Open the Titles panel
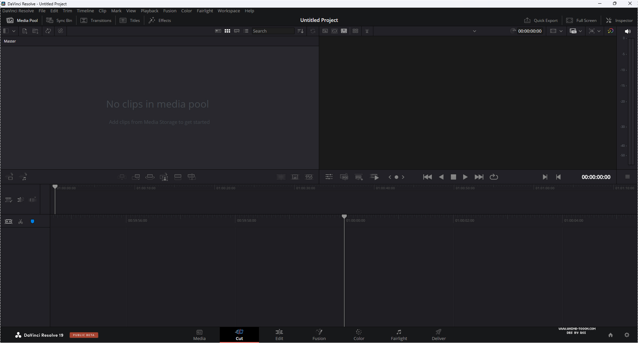This screenshot has height=343, width=638. pyautogui.click(x=130, y=20)
